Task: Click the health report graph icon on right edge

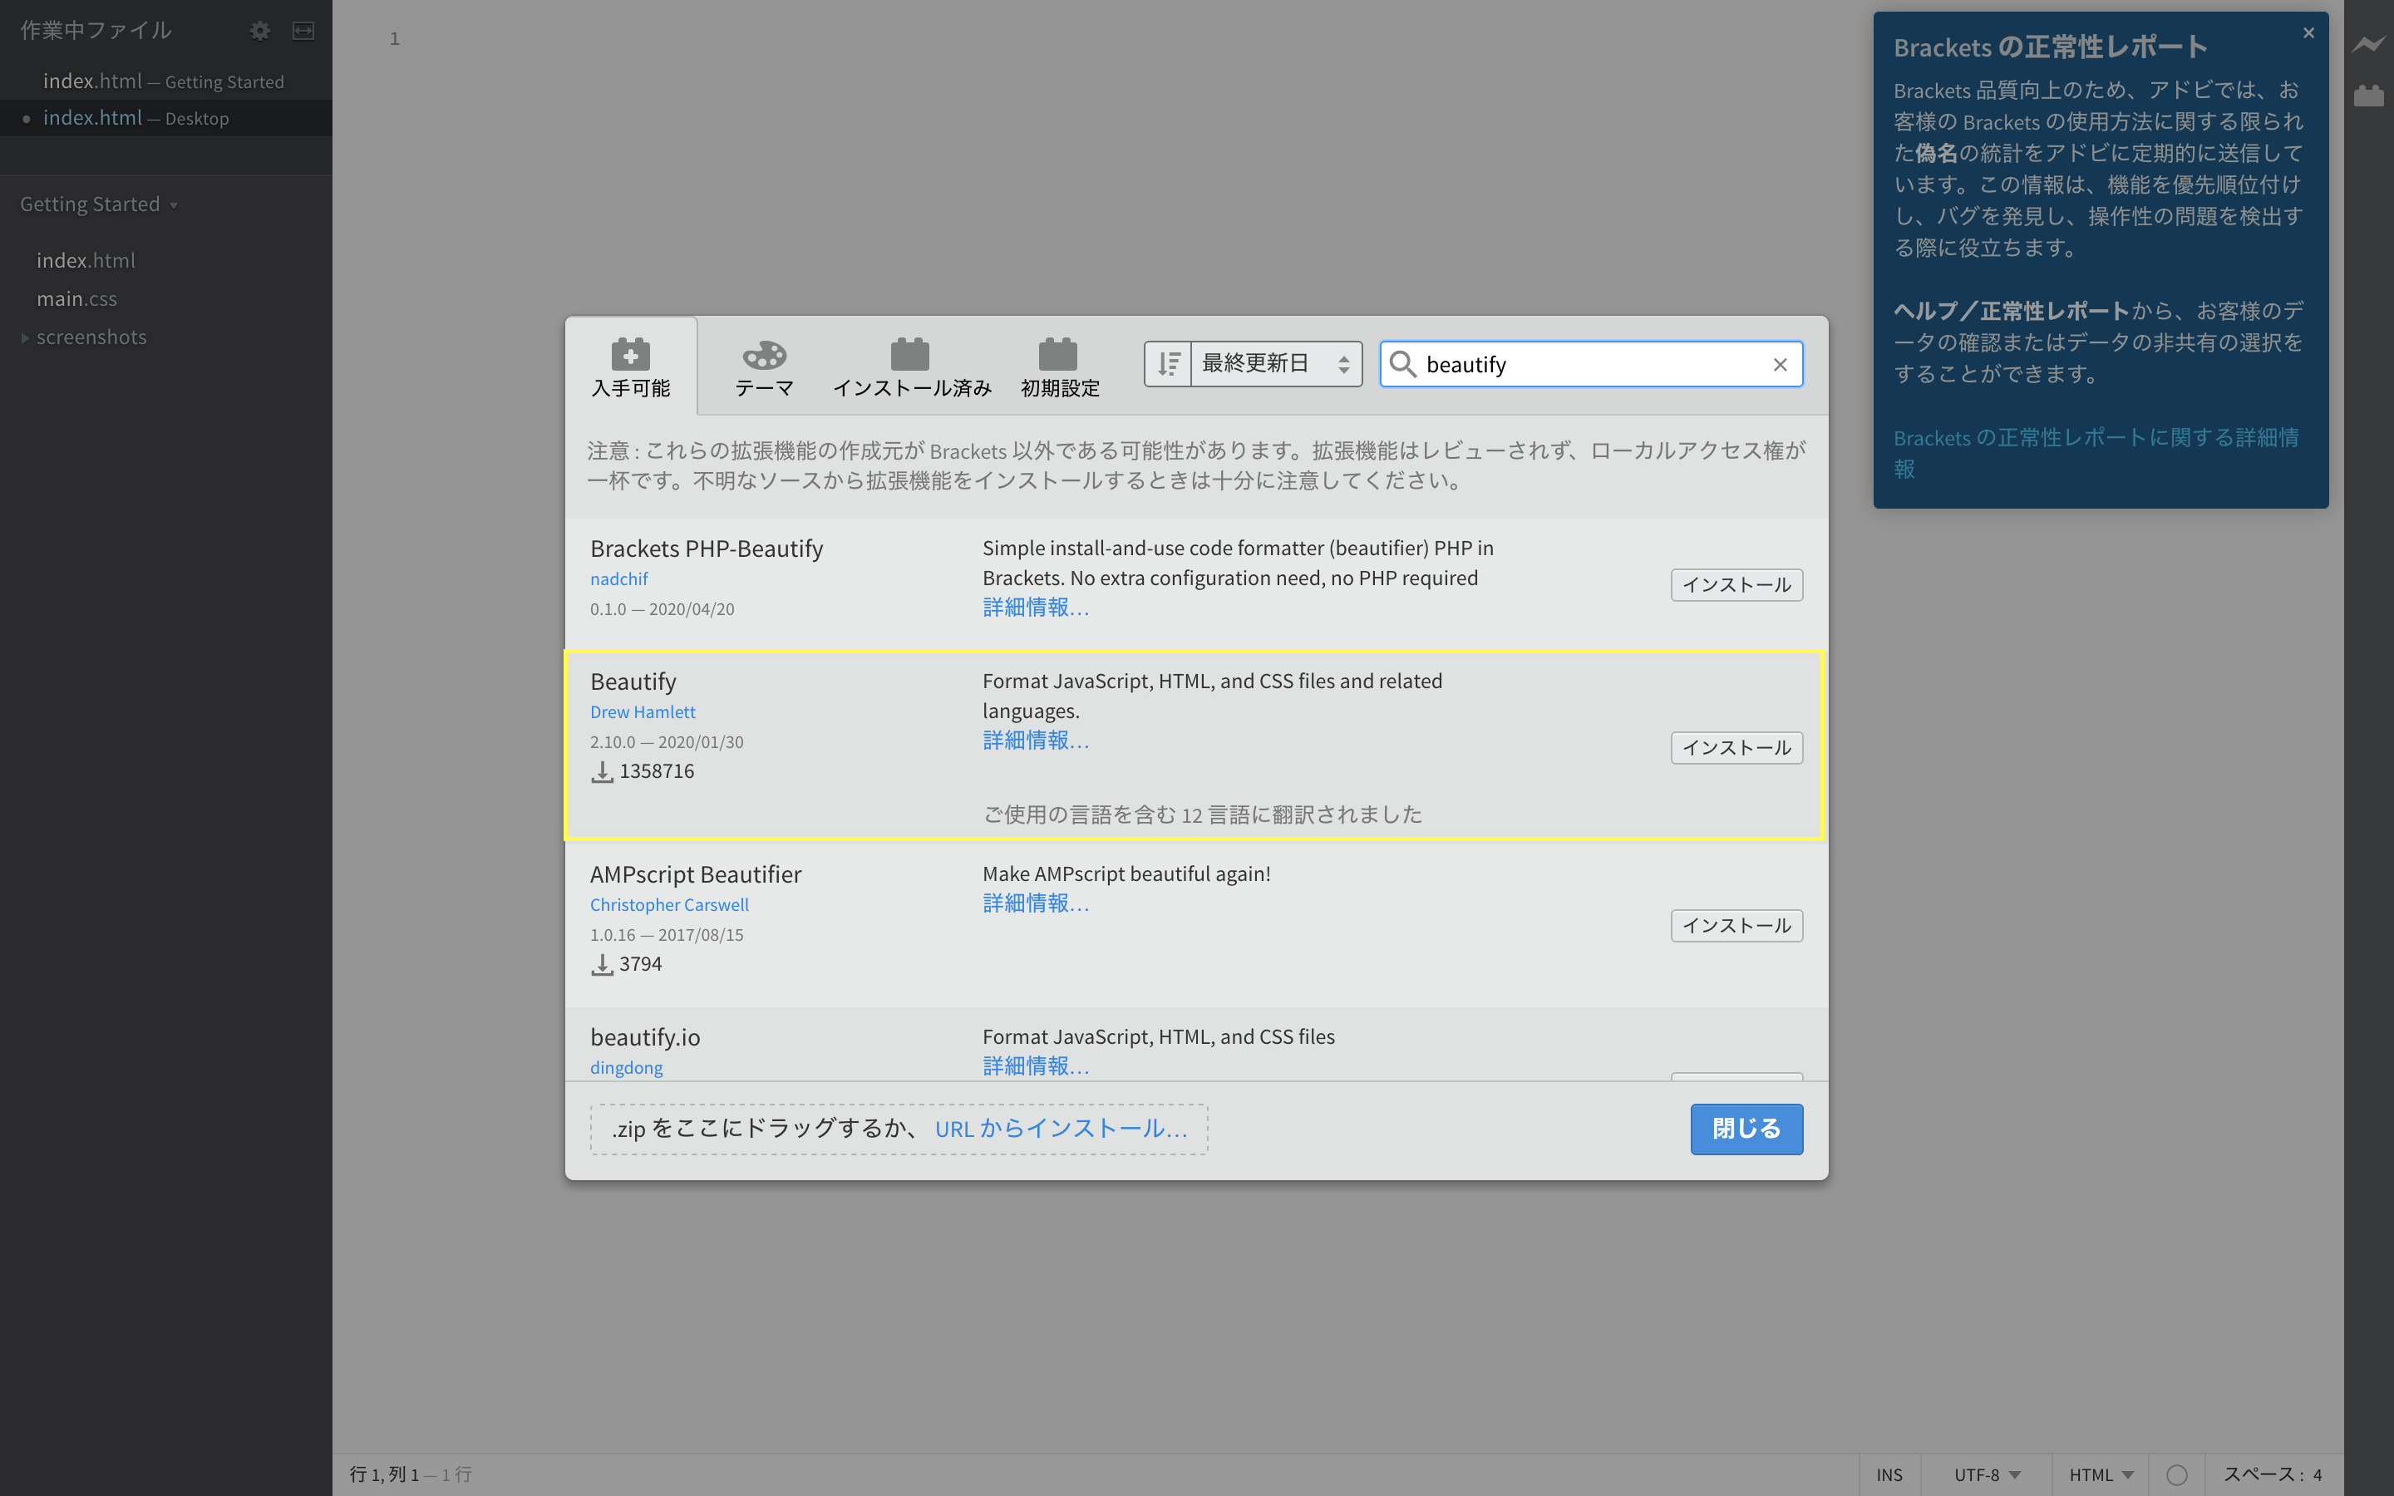Action: tap(2368, 45)
